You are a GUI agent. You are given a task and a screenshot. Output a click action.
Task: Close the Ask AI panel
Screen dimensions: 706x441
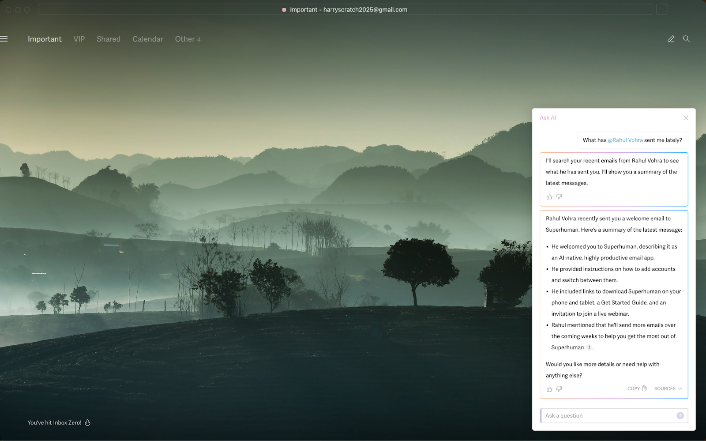(686, 118)
